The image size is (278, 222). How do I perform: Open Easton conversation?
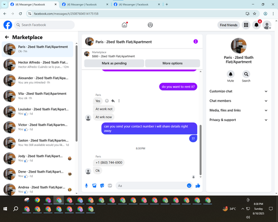coord(37,143)
